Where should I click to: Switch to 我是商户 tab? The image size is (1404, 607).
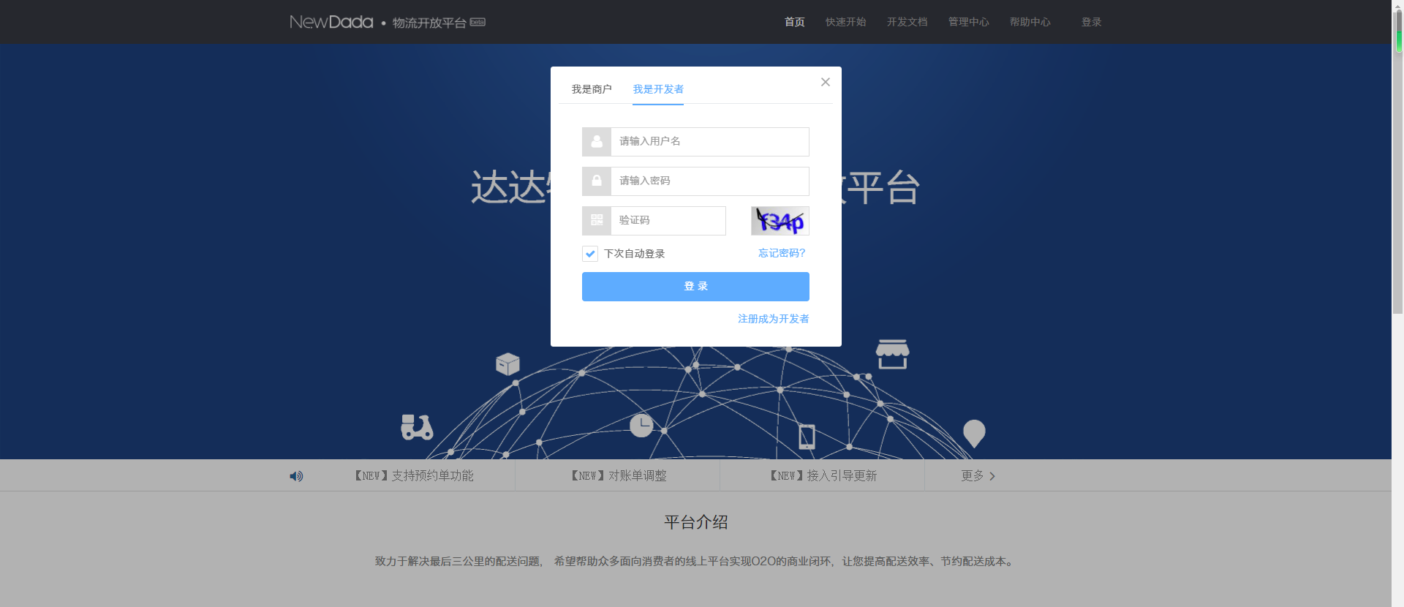(x=592, y=89)
